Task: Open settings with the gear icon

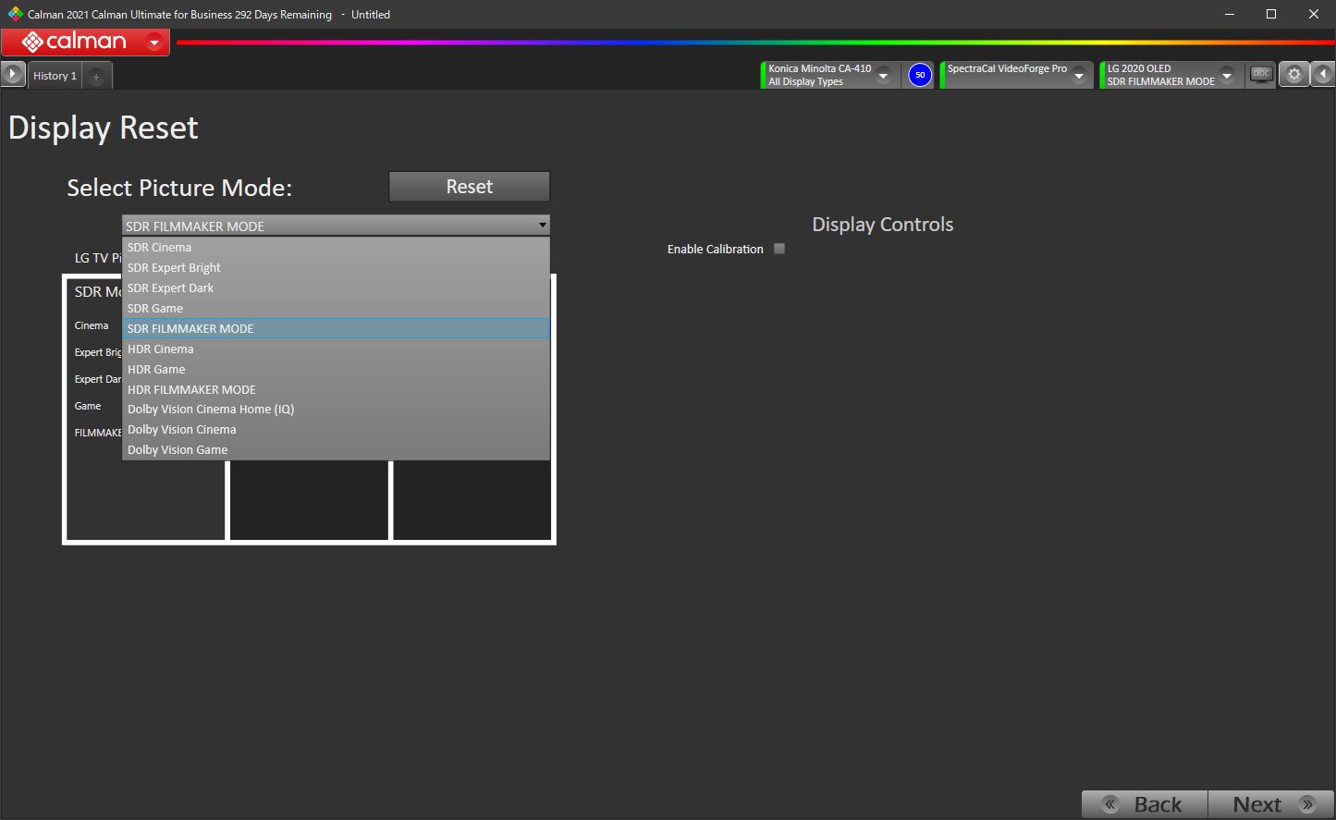Action: 1294,75
